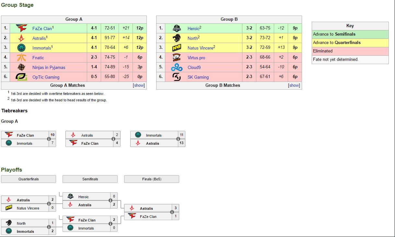Click the '72-51' round record cell
Image resolution: width=395 pixels, height=237 pixels.
110,28
